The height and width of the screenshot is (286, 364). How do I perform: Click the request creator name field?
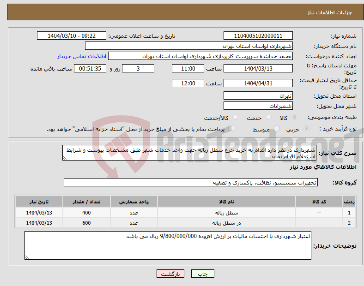point(200,56)
